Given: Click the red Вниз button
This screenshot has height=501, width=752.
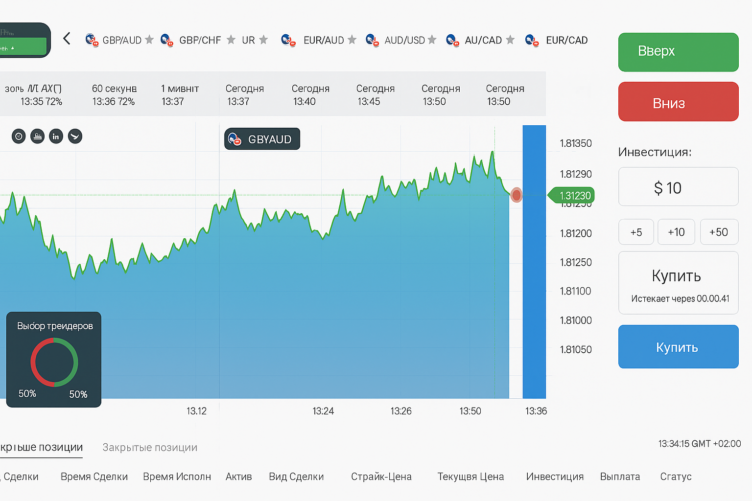Looking at the screenshot, I should coord(678,102).
